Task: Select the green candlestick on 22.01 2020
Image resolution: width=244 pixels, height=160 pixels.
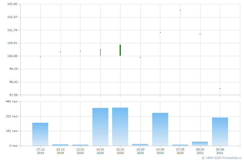Action: click(x=120, y=50)
